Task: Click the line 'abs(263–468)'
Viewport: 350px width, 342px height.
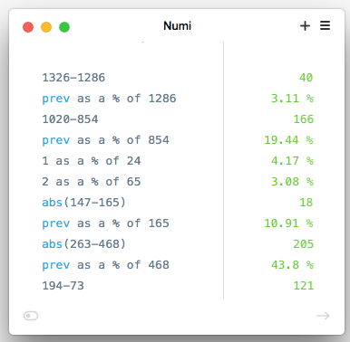Action: 83,244
